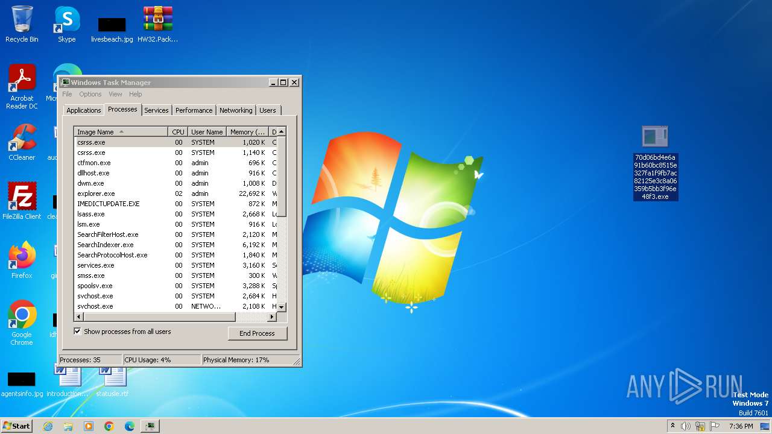The height and width of the screenshot is (434, 772).
Task: Open Microsoft Edge from the taskbar
Action: click(x=130, y=426)
